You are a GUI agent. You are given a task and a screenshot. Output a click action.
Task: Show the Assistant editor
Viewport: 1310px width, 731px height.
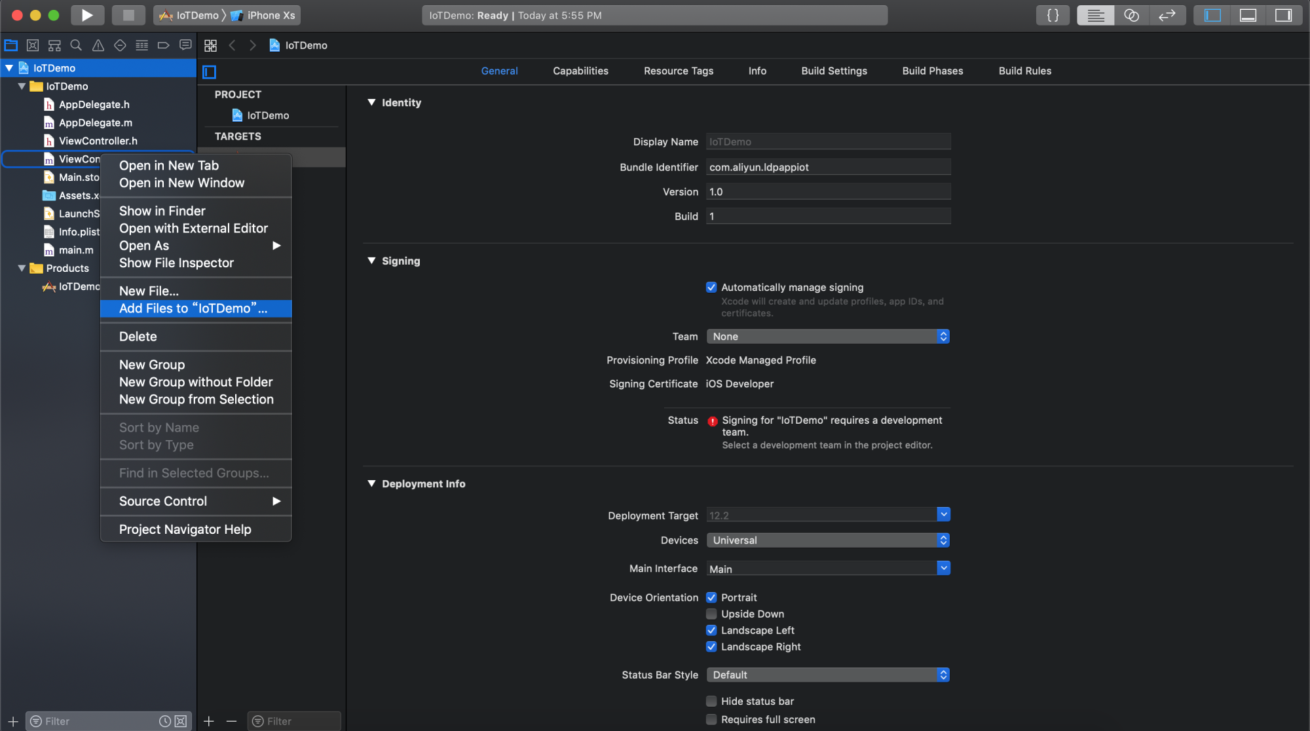(x=1131, y=15)
